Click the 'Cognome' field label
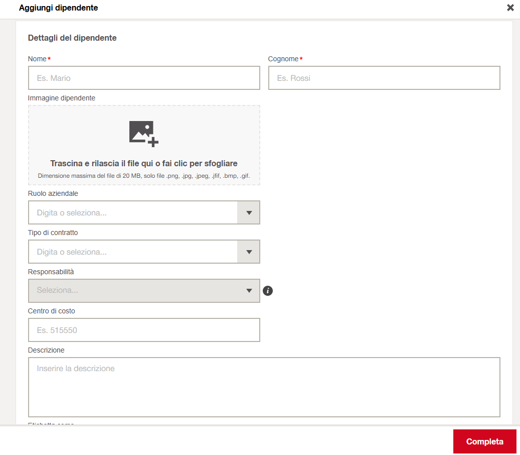 283,59
